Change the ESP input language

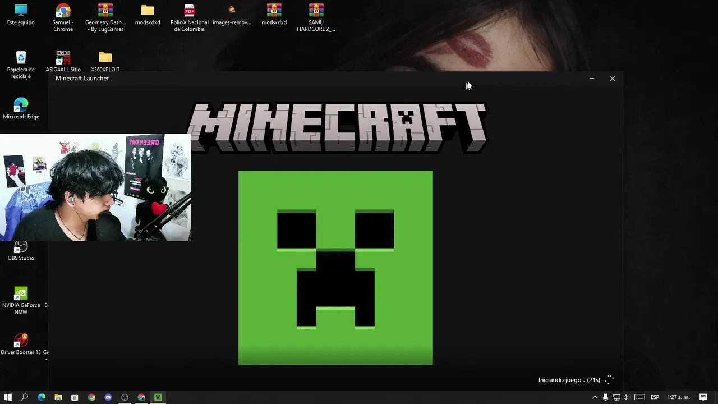pyautogui.click(x=655, y=397)
